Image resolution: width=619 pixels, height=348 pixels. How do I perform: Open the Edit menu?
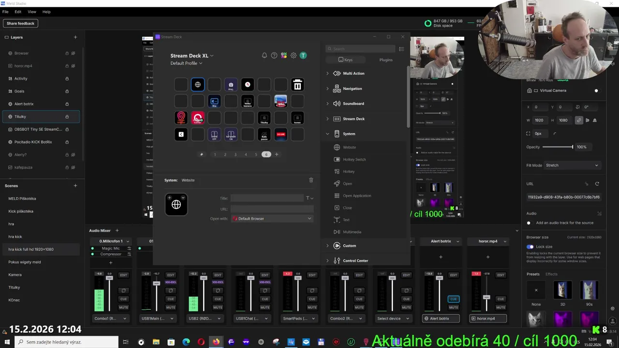coord(18,12)
